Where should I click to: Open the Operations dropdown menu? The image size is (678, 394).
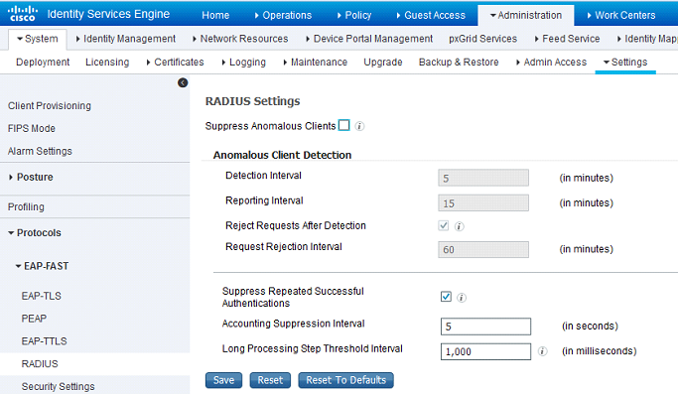click(x=283, y=15)
